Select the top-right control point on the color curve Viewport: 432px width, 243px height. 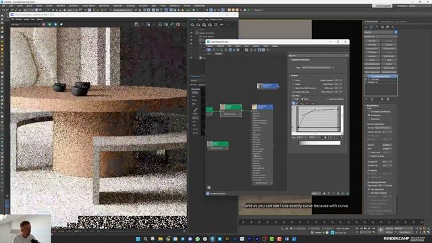pyautogui.click(x=337, y=109)
